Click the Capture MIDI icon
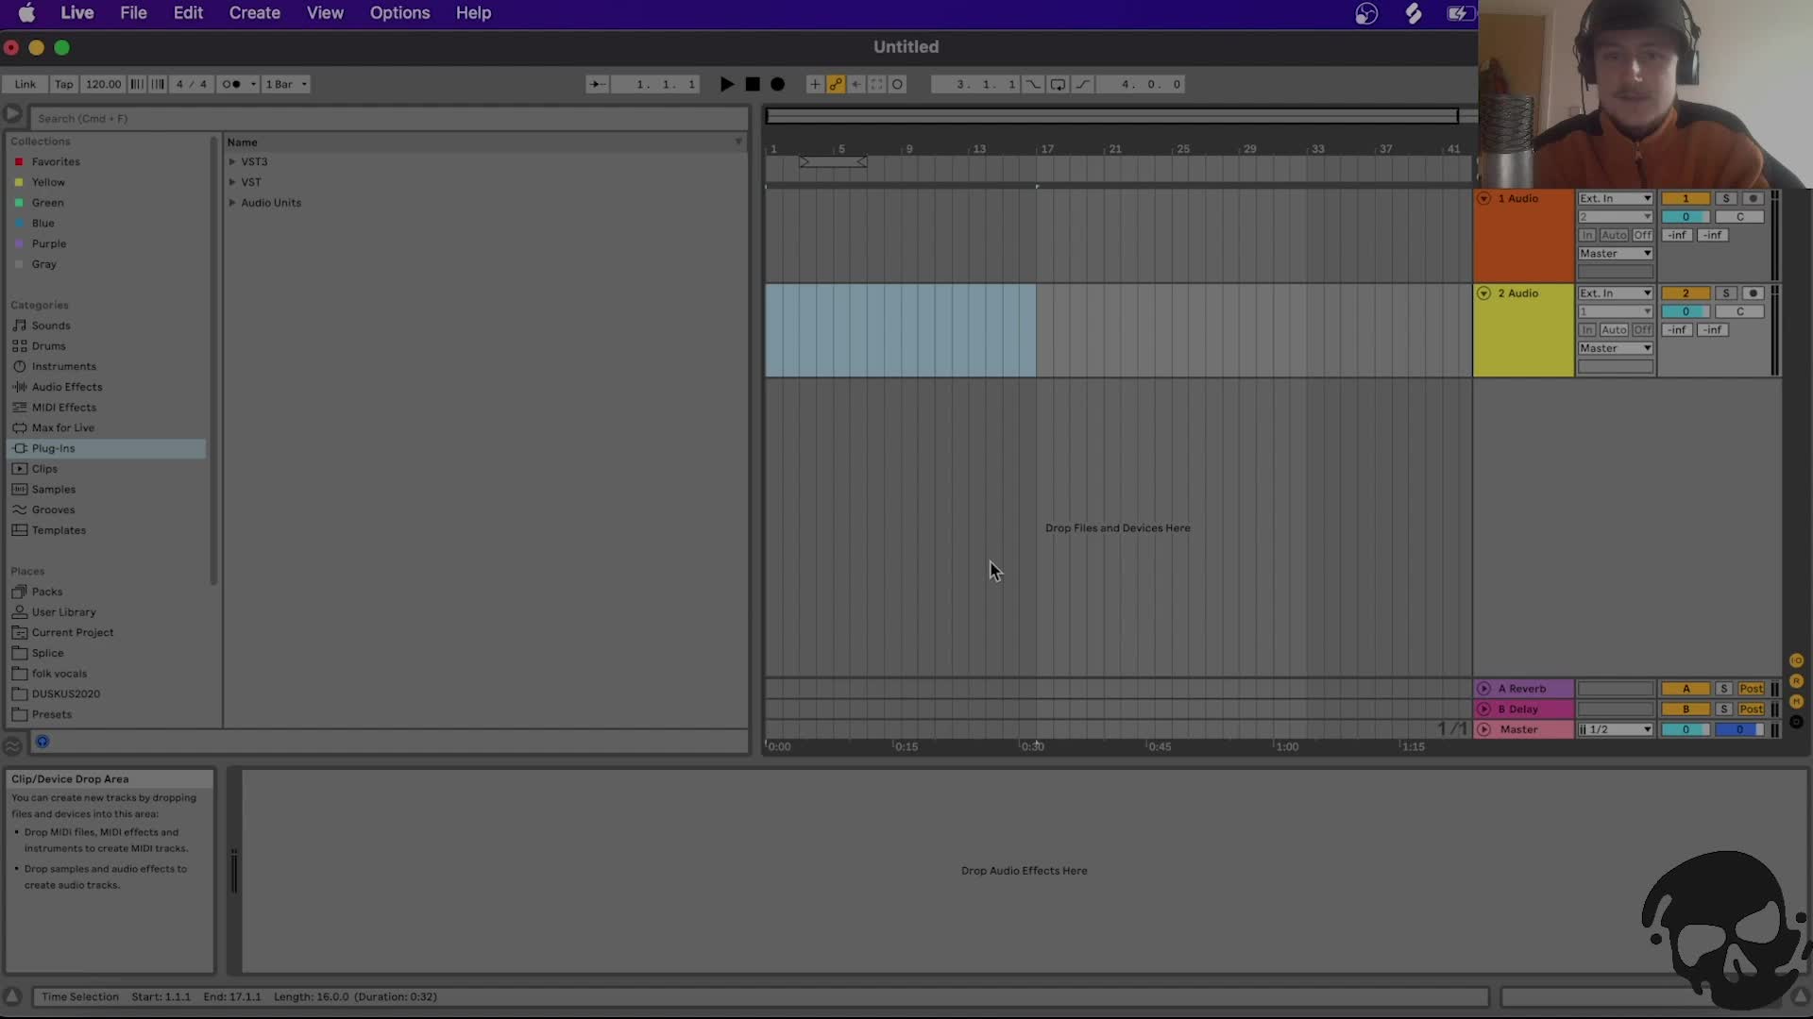The width and height of the screenshot is (1813, 1019). 876,84
